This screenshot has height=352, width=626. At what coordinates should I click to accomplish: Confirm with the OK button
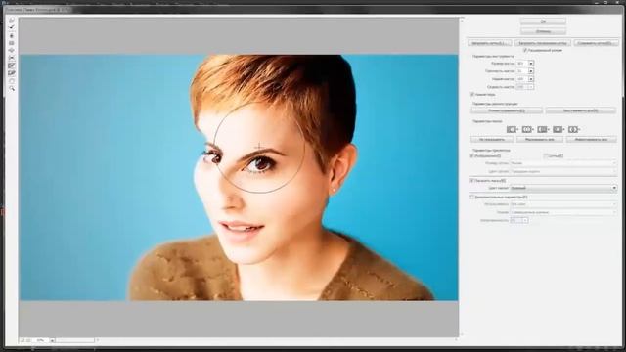(543, 22)
